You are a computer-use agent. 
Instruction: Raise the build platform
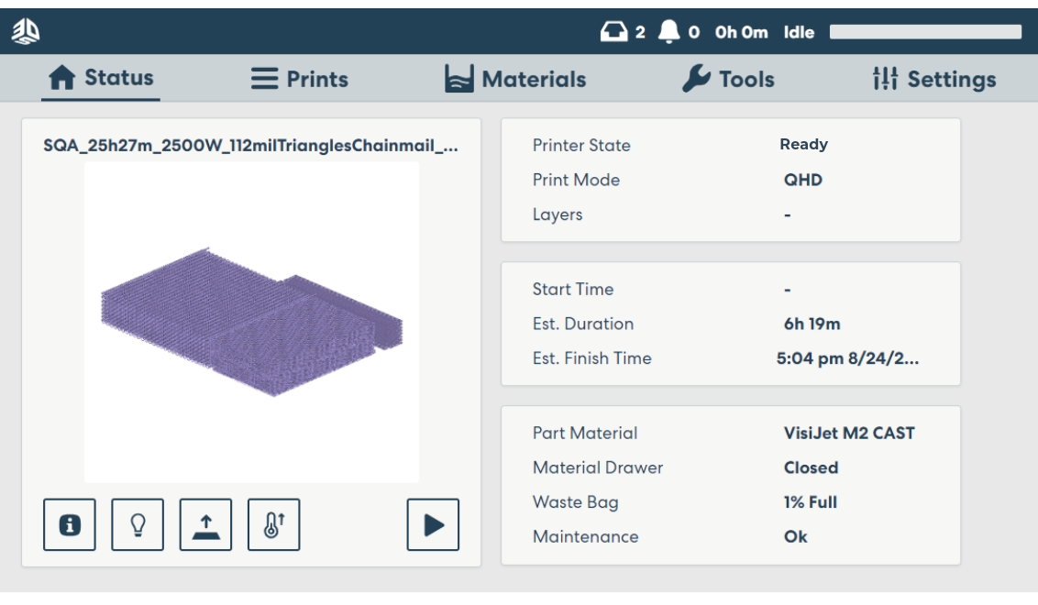[x=205, y=524]
